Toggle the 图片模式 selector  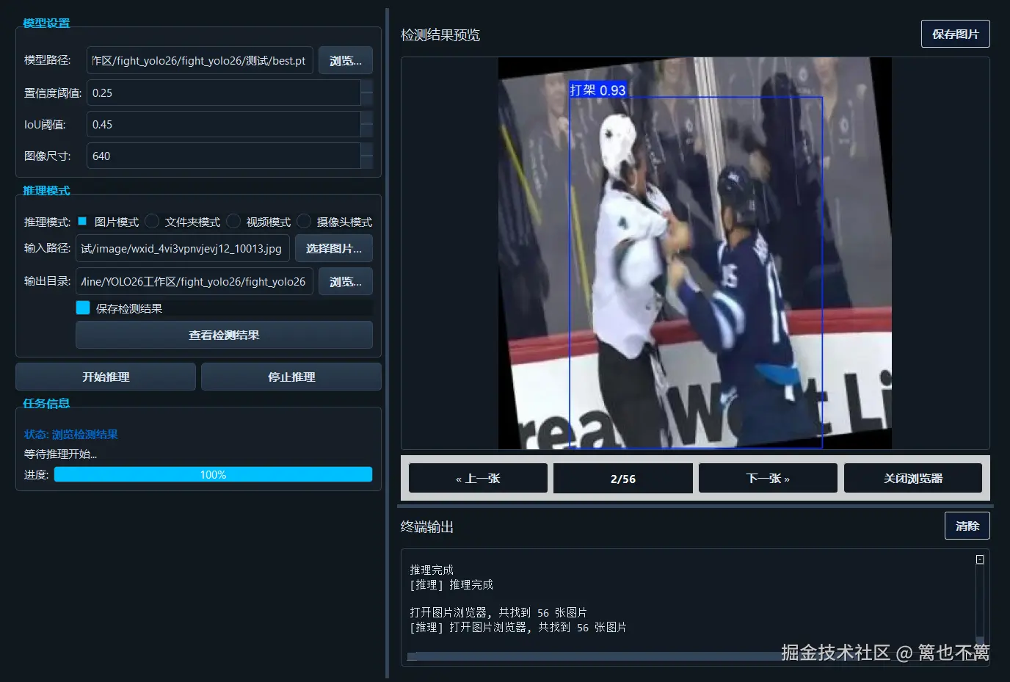(x=82, y=220)
